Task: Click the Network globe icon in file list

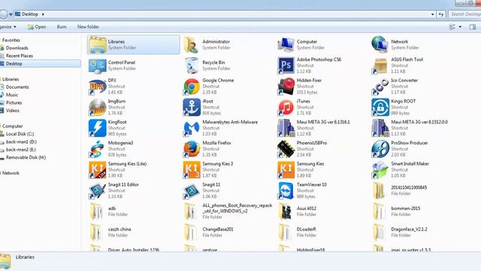Action: (x=380, y=44)
